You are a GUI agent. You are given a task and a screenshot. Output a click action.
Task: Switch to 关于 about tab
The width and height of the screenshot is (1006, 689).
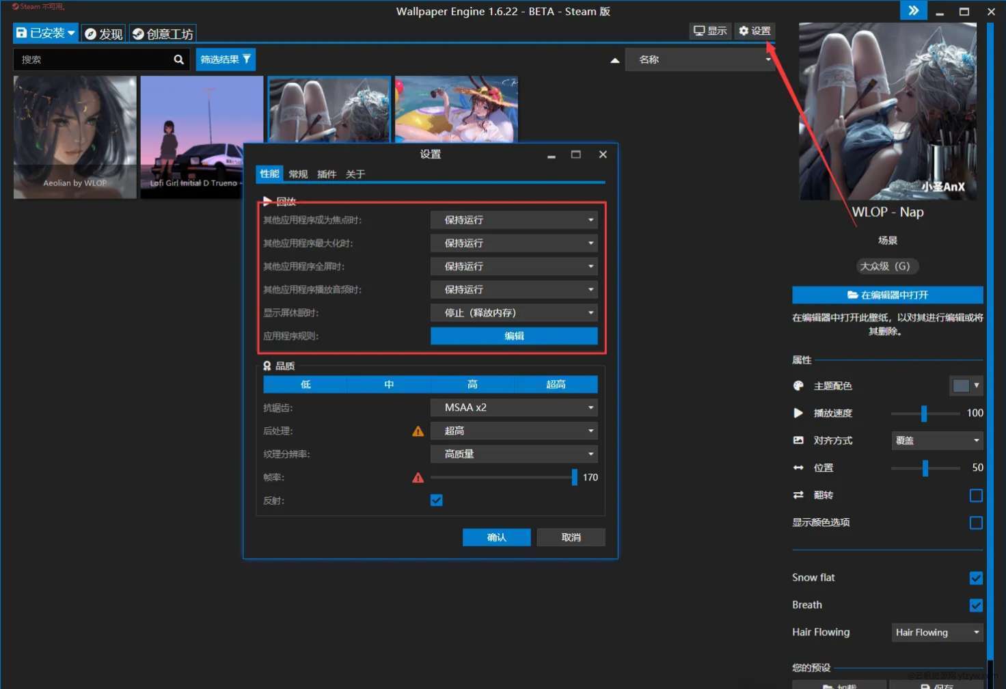click(355, 174)
